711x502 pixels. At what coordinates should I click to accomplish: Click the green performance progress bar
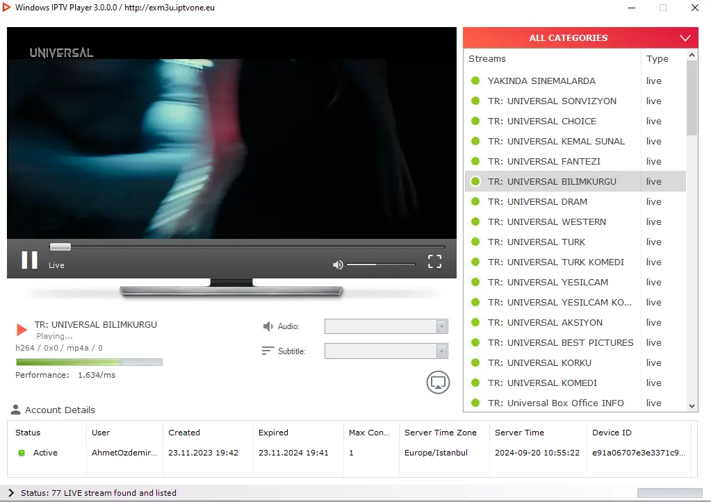(89, 362)
